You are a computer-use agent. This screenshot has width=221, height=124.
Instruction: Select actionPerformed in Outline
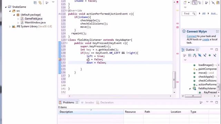[208, 84]
